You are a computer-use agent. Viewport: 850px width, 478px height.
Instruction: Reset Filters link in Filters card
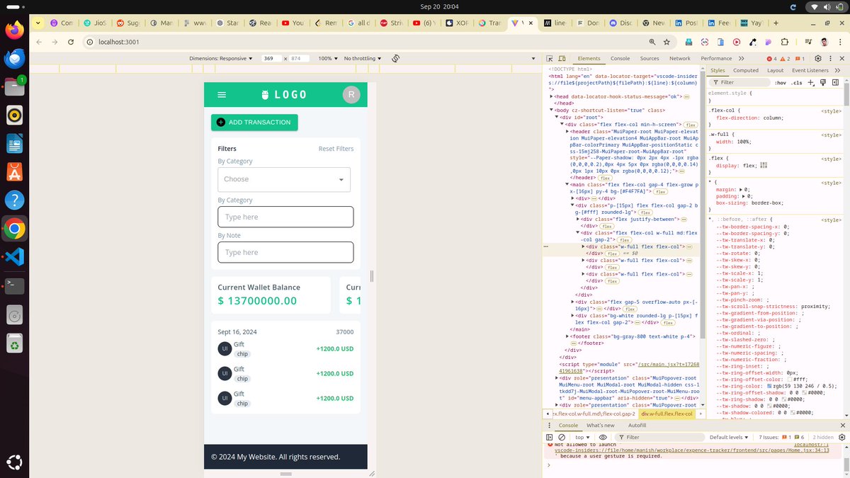[336, 149]
